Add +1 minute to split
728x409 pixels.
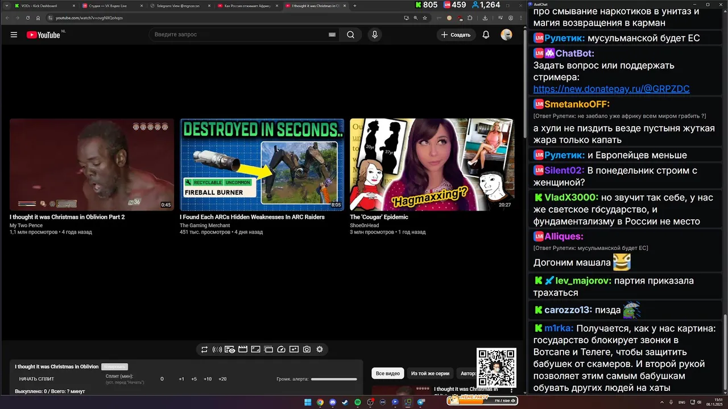pos(181,379)
